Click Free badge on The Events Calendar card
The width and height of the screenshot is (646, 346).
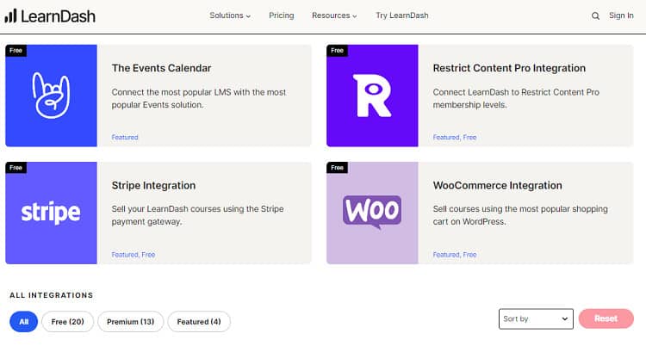[x=16, y=50]
